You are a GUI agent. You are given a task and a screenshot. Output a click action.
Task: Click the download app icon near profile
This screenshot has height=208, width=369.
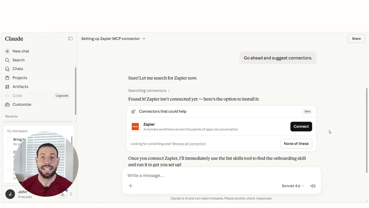tap(63, 194)
